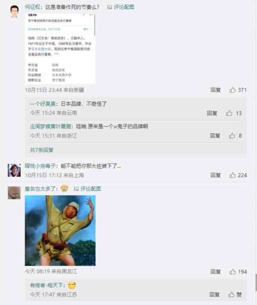257x305 pixels.
Task: Like the comment with 194 likes
Action: pyautogui.click(x=238, y=272)
